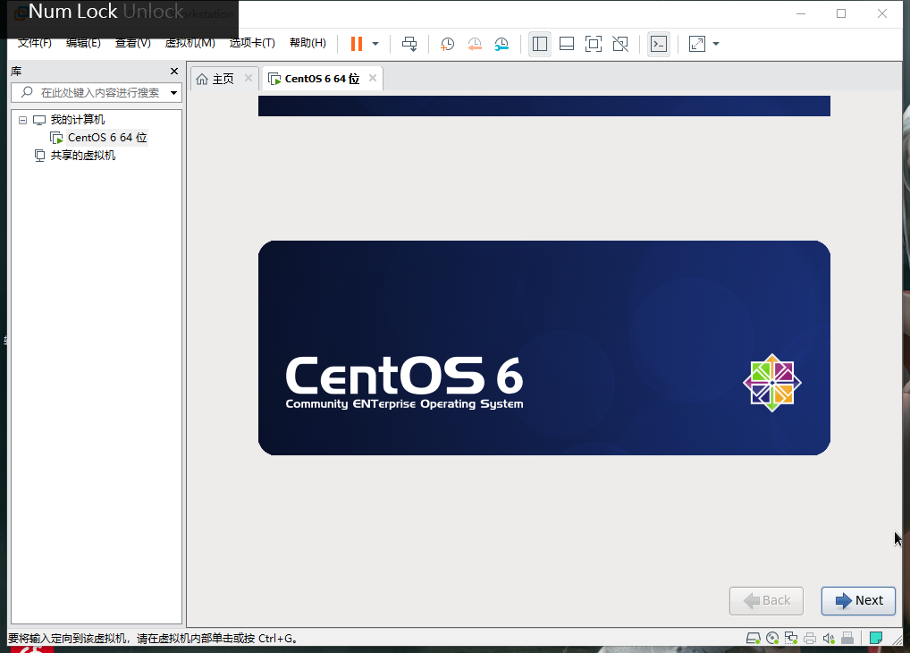
Task: Open the 帮助(H) menu
Action: pos(308,43)
